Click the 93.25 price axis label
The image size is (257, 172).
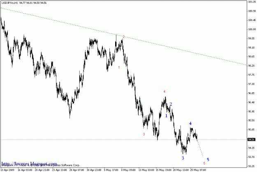(252, 166)
